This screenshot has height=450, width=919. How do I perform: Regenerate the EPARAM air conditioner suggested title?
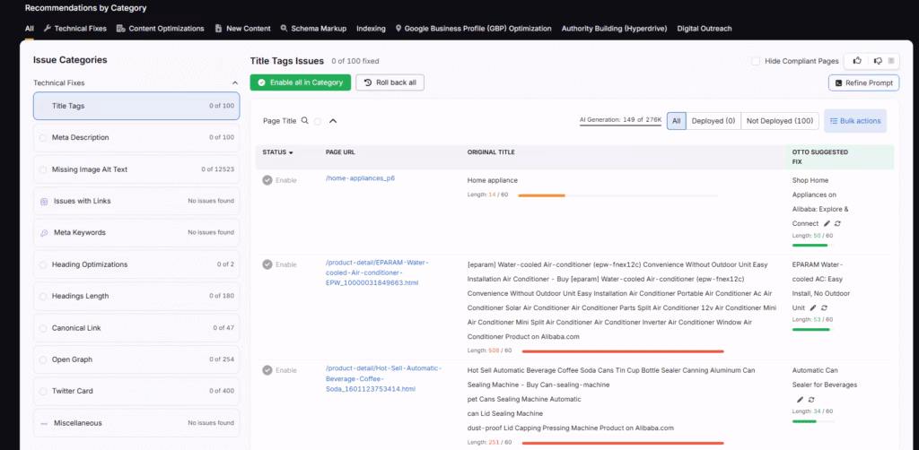[825, 307]
